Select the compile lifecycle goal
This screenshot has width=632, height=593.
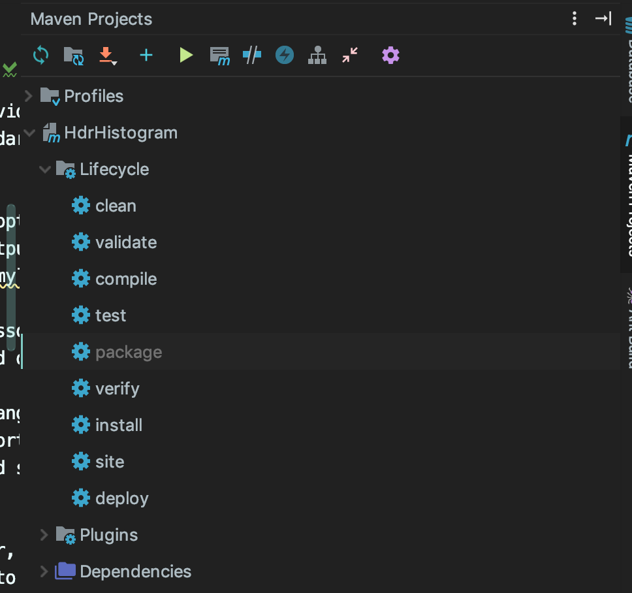[x=126, y=280]
